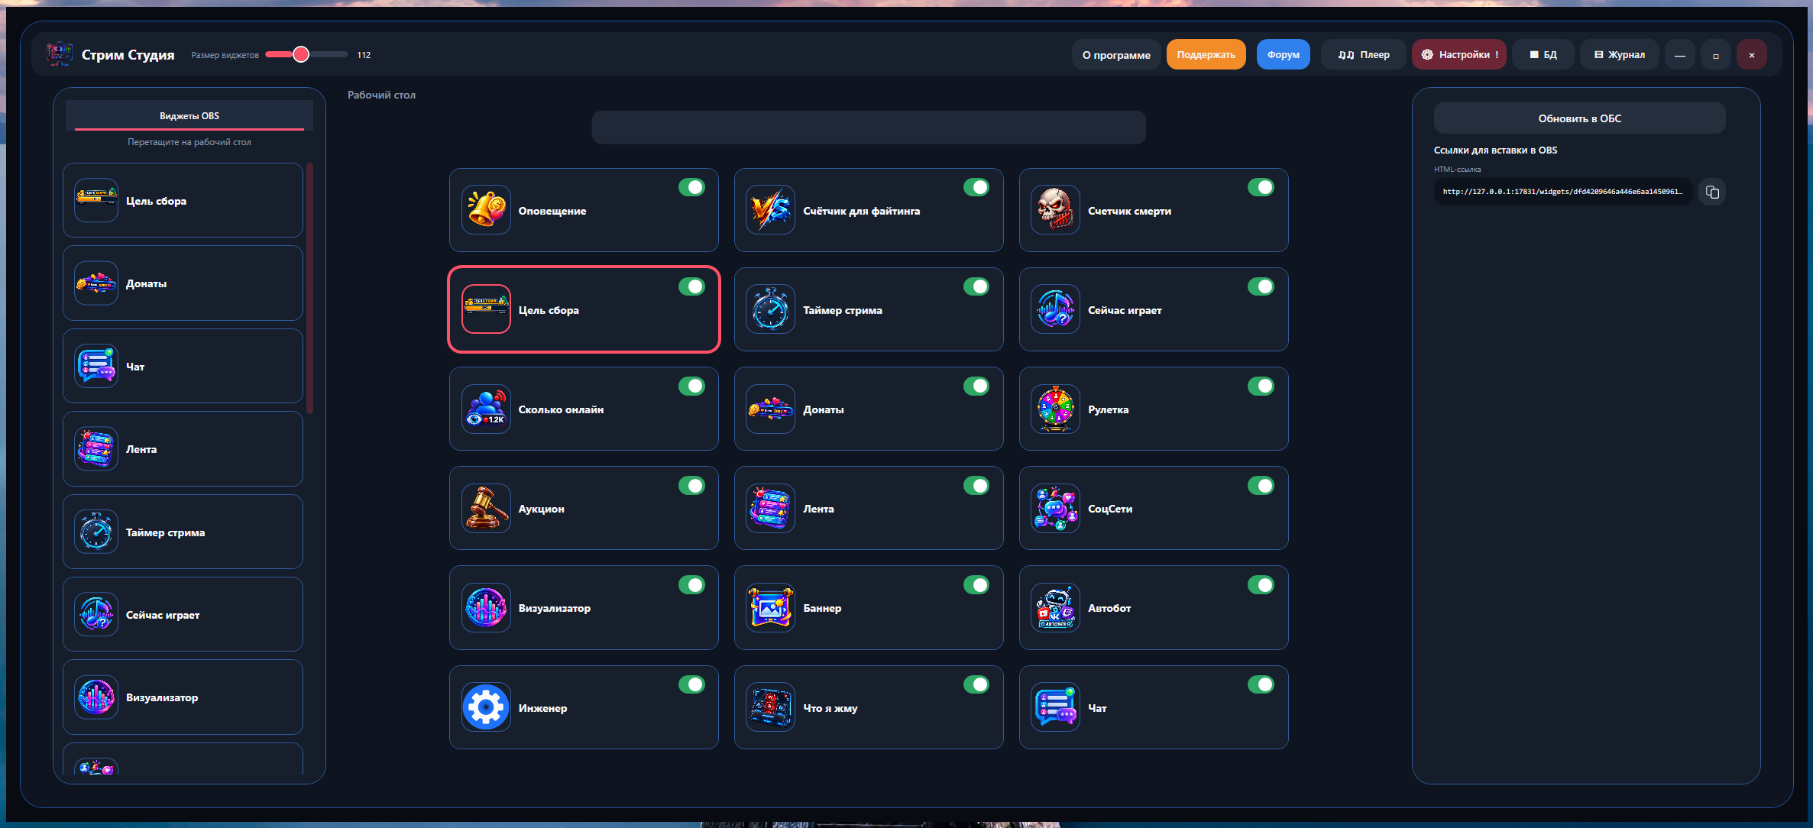1813x828 pixels.
Task: Open the Форум link button
Action: [1283, 54]
